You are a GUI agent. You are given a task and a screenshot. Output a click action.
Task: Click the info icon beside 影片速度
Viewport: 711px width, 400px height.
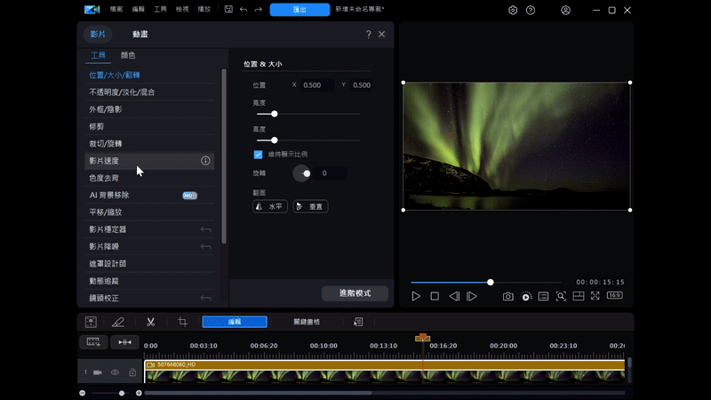tap(205, 161)
